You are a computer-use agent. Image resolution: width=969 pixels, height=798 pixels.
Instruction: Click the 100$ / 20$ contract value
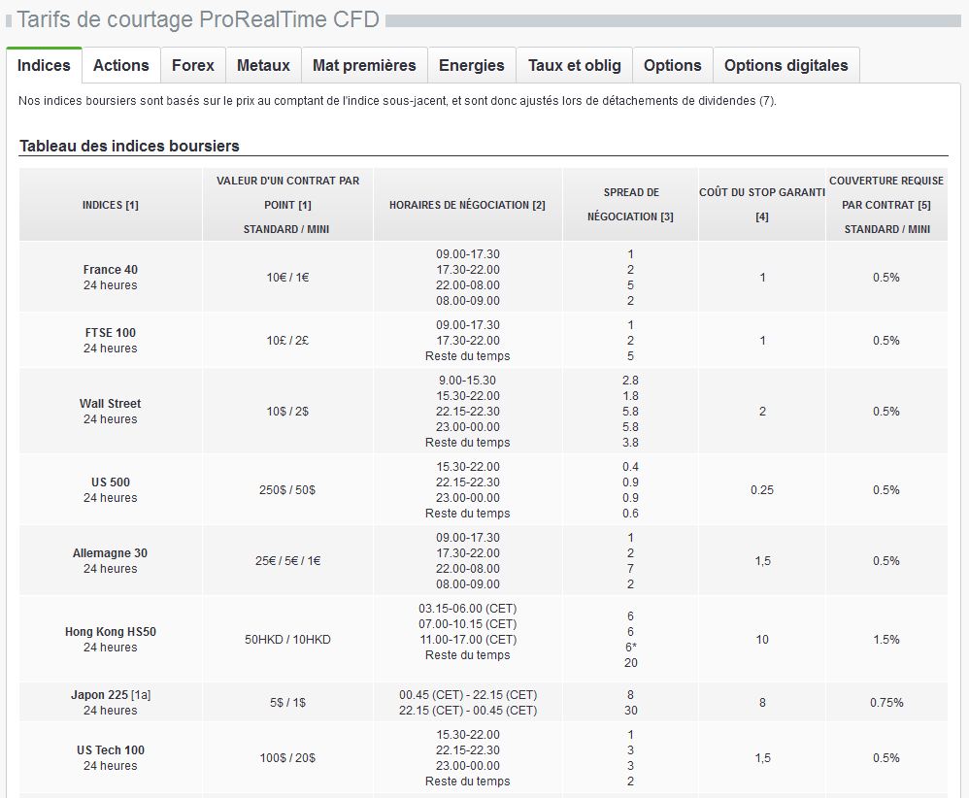pos(287,758)
